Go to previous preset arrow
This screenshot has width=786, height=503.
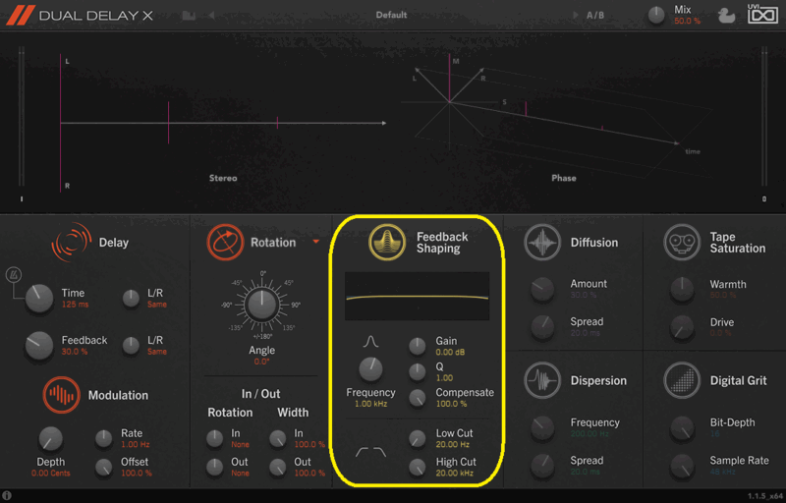pyautogui.click(x=211, y=15)
